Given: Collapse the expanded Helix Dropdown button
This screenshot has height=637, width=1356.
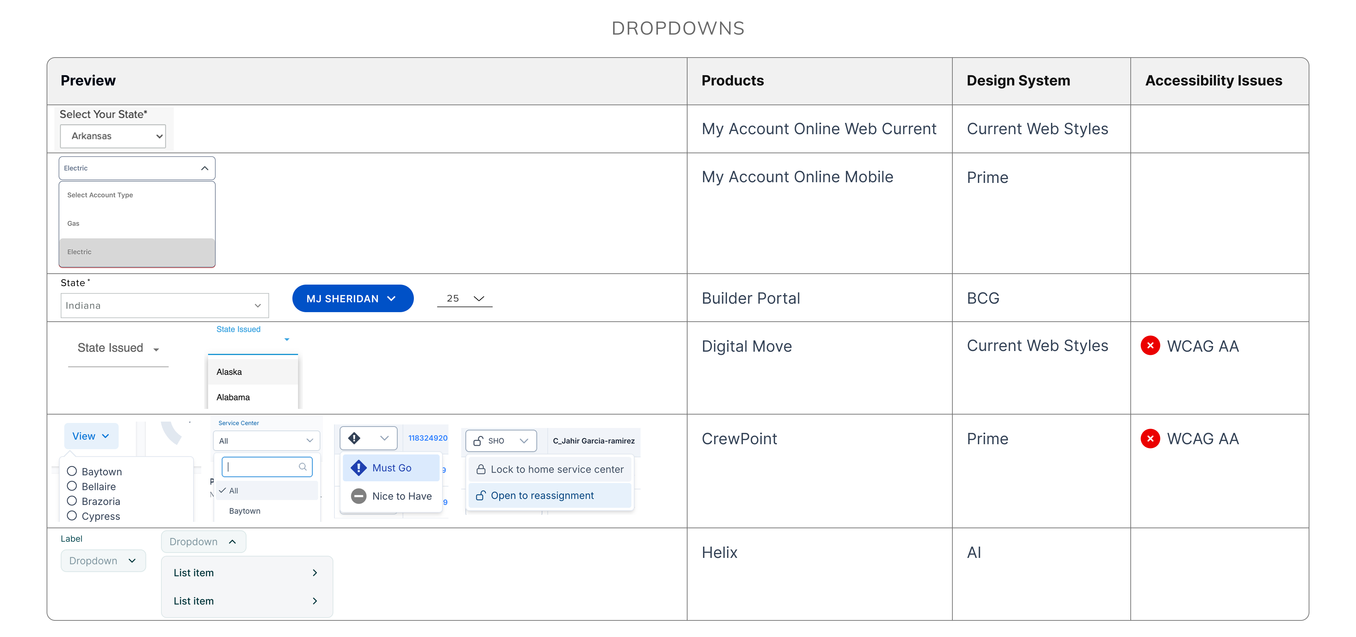Looking at the screenshot, I should [x=203, y=542].
